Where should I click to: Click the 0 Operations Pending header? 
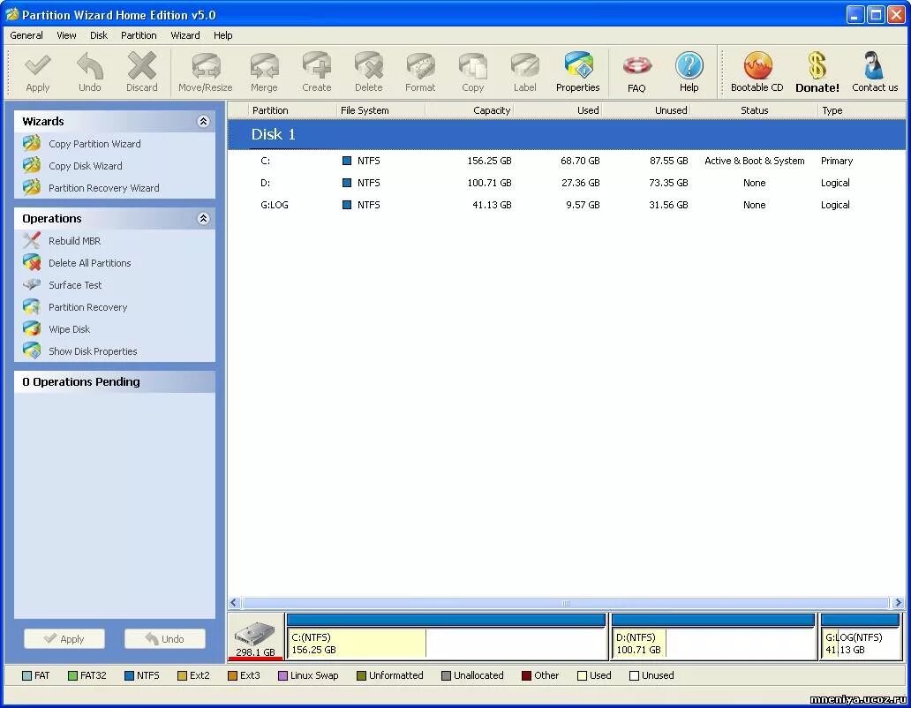click(x=115, y=381)
